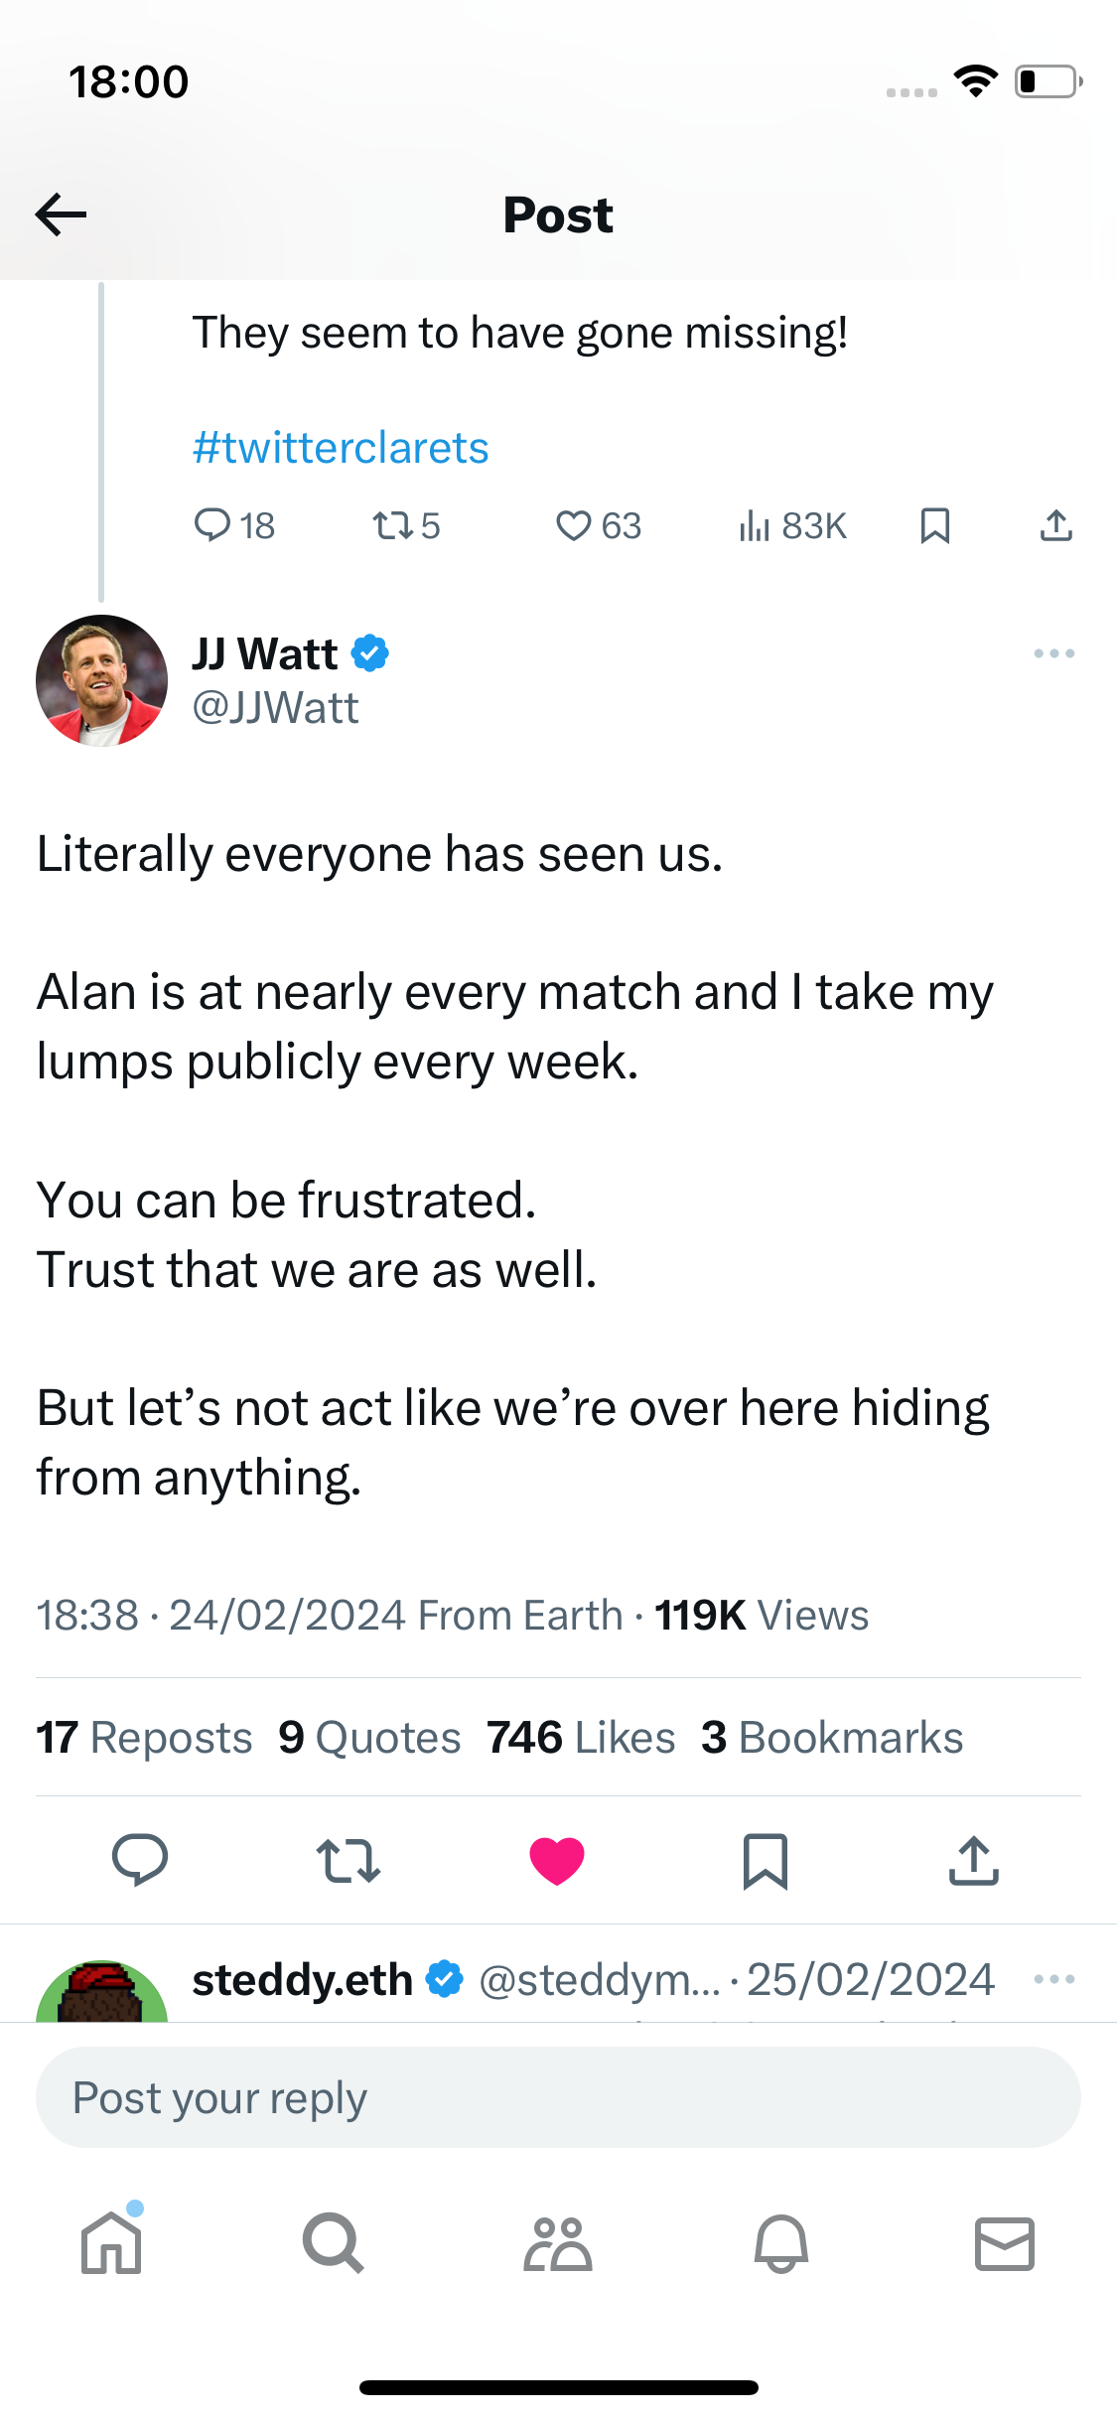Screen dimensions: 1117x2419
Task: Tap the reply bubble under JJ Watt's post
Action: point(140,1860)
